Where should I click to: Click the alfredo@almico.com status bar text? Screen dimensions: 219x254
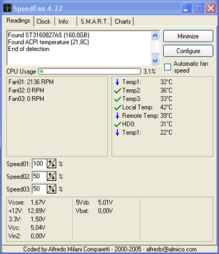click(x=171, y=249)
